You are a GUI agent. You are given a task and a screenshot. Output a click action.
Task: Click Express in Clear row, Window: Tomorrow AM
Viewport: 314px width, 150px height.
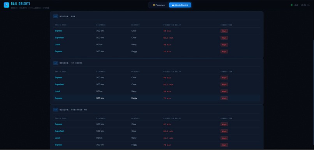click(x=58, y=124)
